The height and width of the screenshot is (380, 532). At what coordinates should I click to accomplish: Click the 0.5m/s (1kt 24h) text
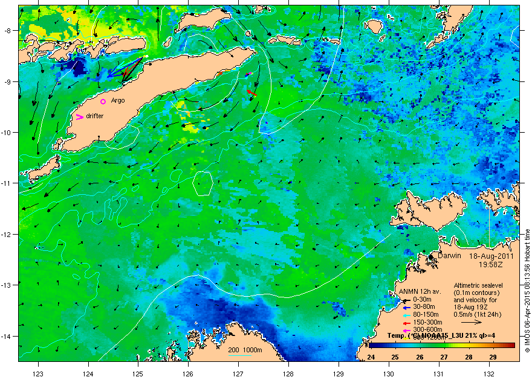coord(478,314)
